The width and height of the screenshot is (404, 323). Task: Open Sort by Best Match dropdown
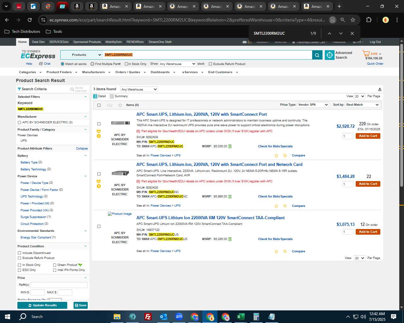(363, 105)
